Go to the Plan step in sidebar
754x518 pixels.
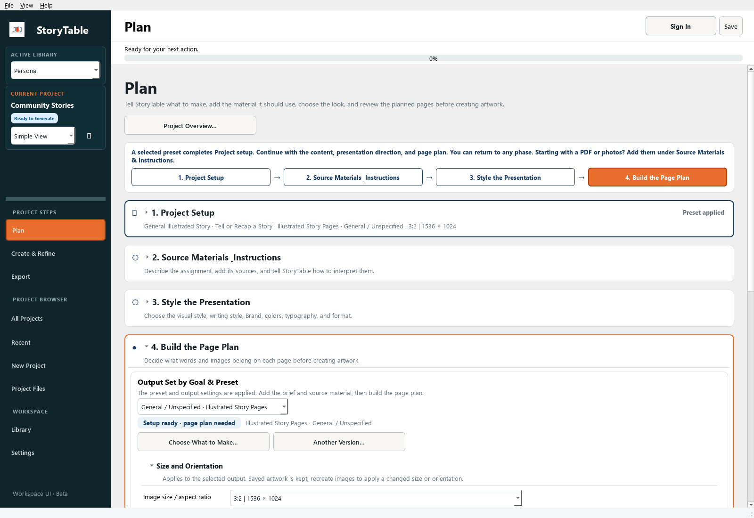(x=56, y=230)
